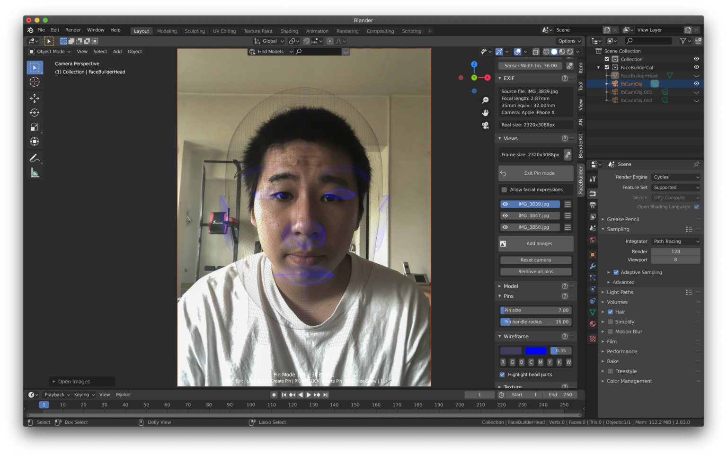Open the Material properties tab
Viewport: 727px width, 457px height.
pyautogui.click(x=593, y=324)
